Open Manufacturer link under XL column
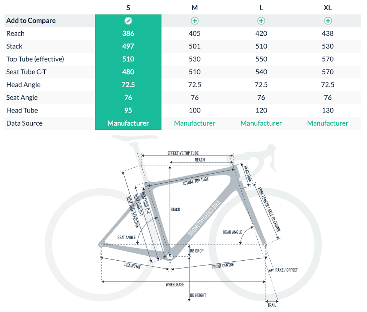This screenshot has width=367, height=312. click(328, 123)
